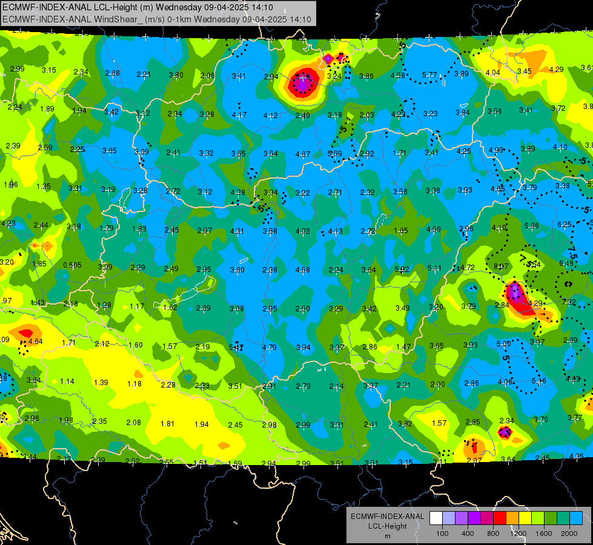Click the wind shear value 4.93
The image size is (593, 545).
(x=496, y=150)
